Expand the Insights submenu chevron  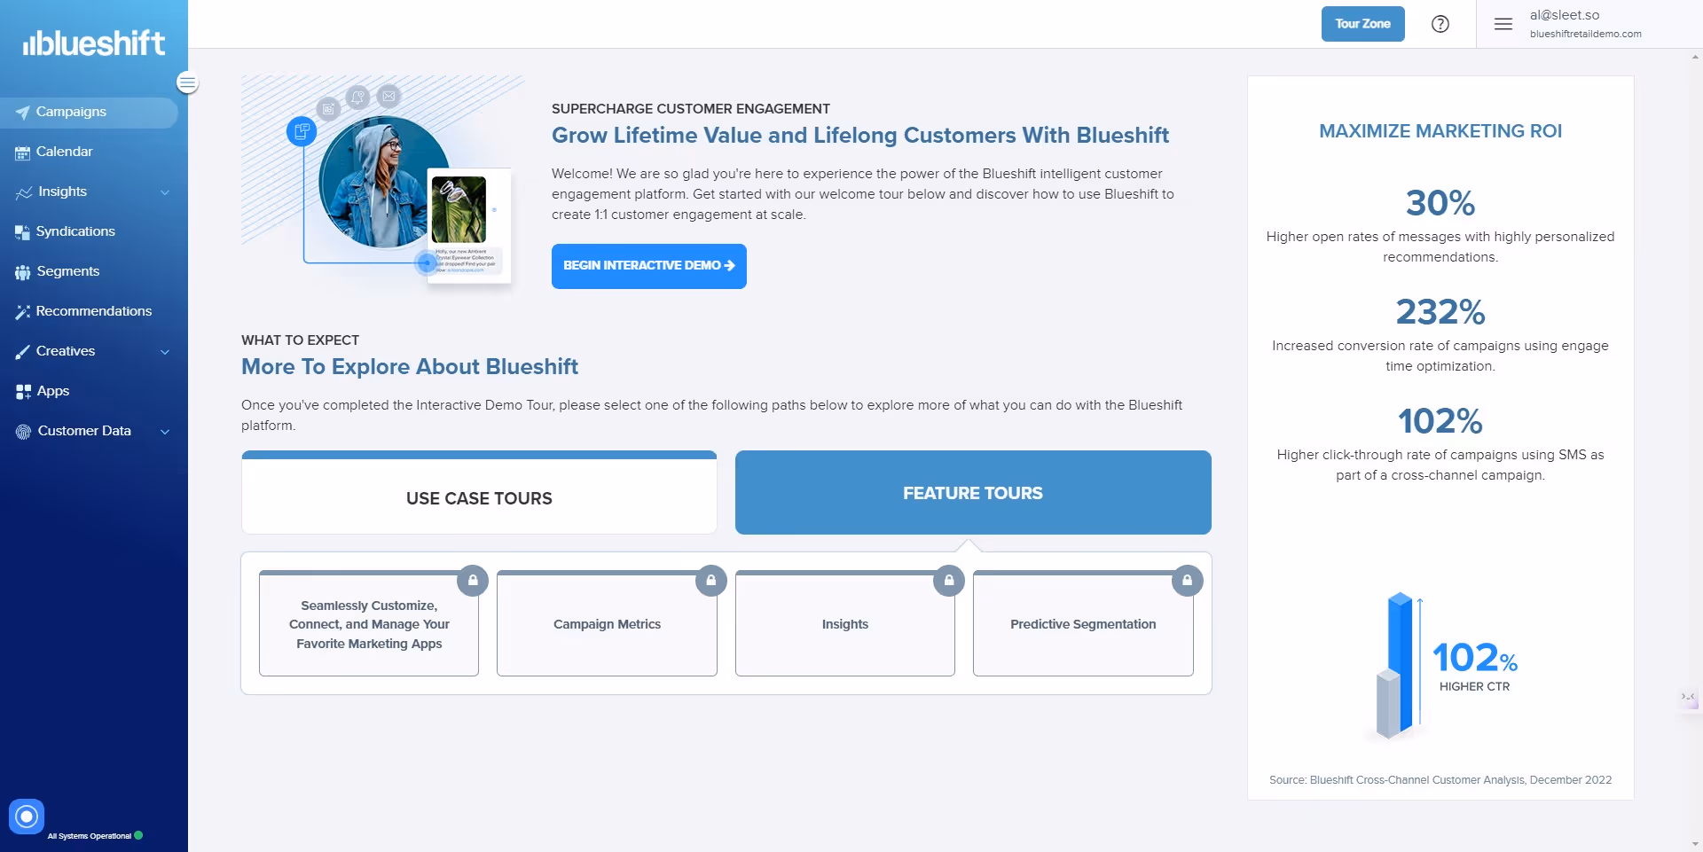[165, 192]
